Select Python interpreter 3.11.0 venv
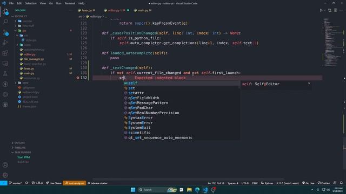 click(x=287, y=183)
